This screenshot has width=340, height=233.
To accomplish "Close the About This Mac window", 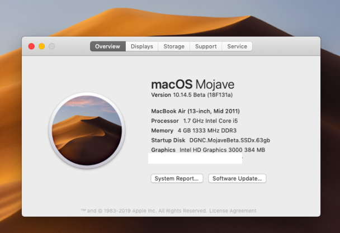I will tap(31, 46).
